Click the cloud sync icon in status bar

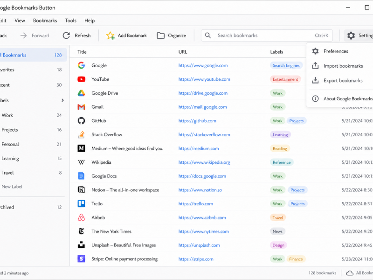(x=350, y=273)
